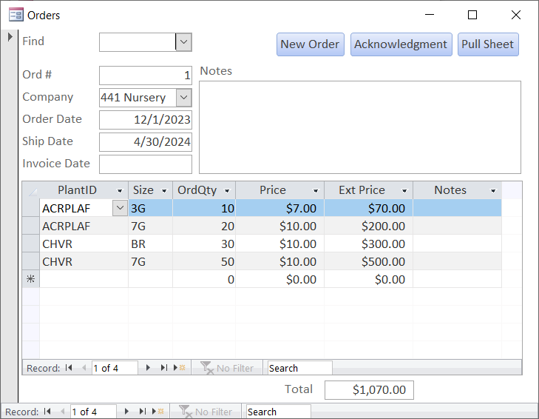Click the No Filter indicator in subform navigator
Screen dimensions: 539x419
pos(227,368)
